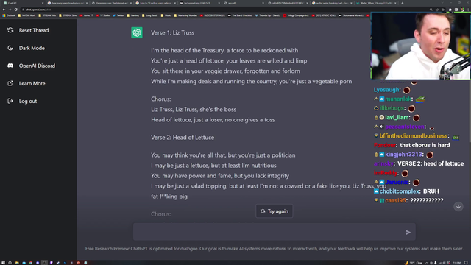471x265 pixels.
Task: Send the message with the arrow icon
Action: pos(408,232)
